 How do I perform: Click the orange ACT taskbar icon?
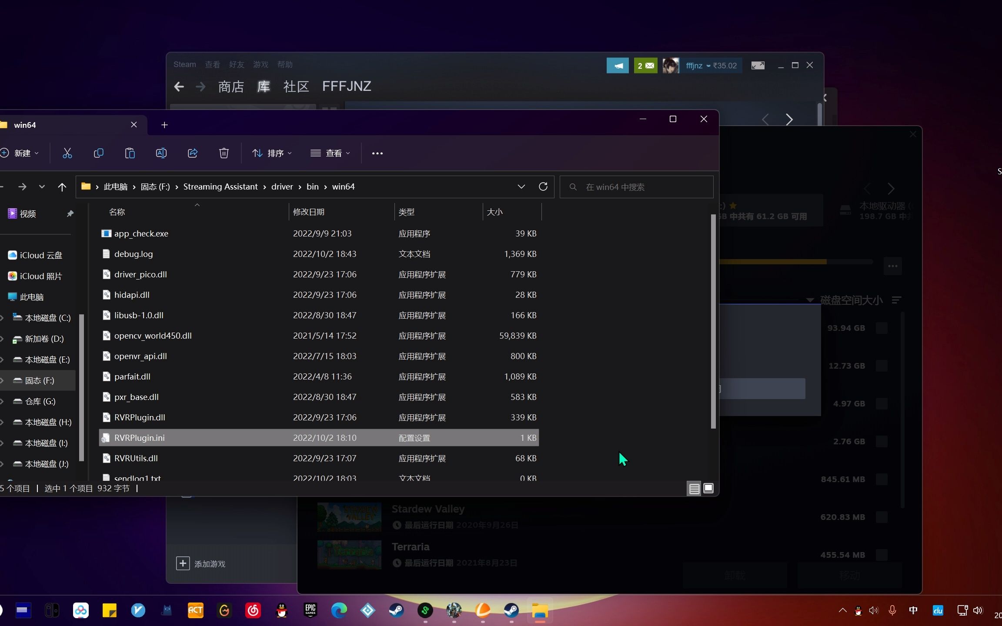click(195, 610)
